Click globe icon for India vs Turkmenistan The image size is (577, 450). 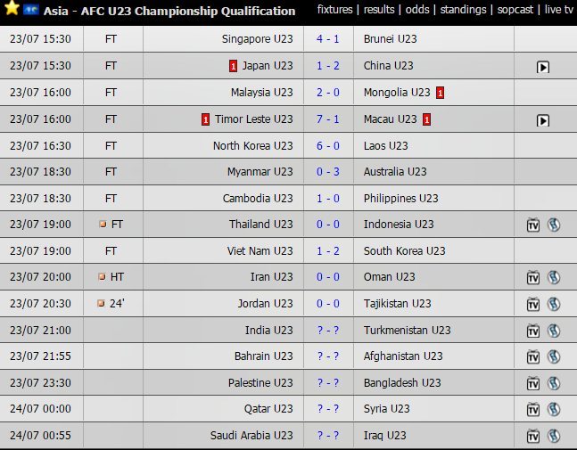click(x=554, y=331)
